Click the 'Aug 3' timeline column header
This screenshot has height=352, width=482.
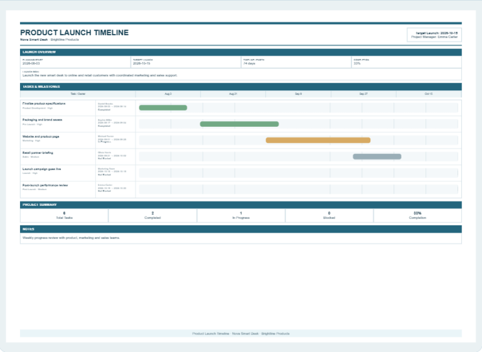[x=168, y=93]
